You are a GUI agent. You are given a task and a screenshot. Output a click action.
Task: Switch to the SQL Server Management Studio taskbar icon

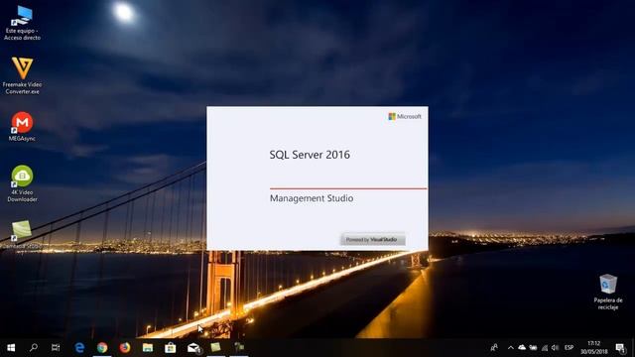(x=239, y=348)
